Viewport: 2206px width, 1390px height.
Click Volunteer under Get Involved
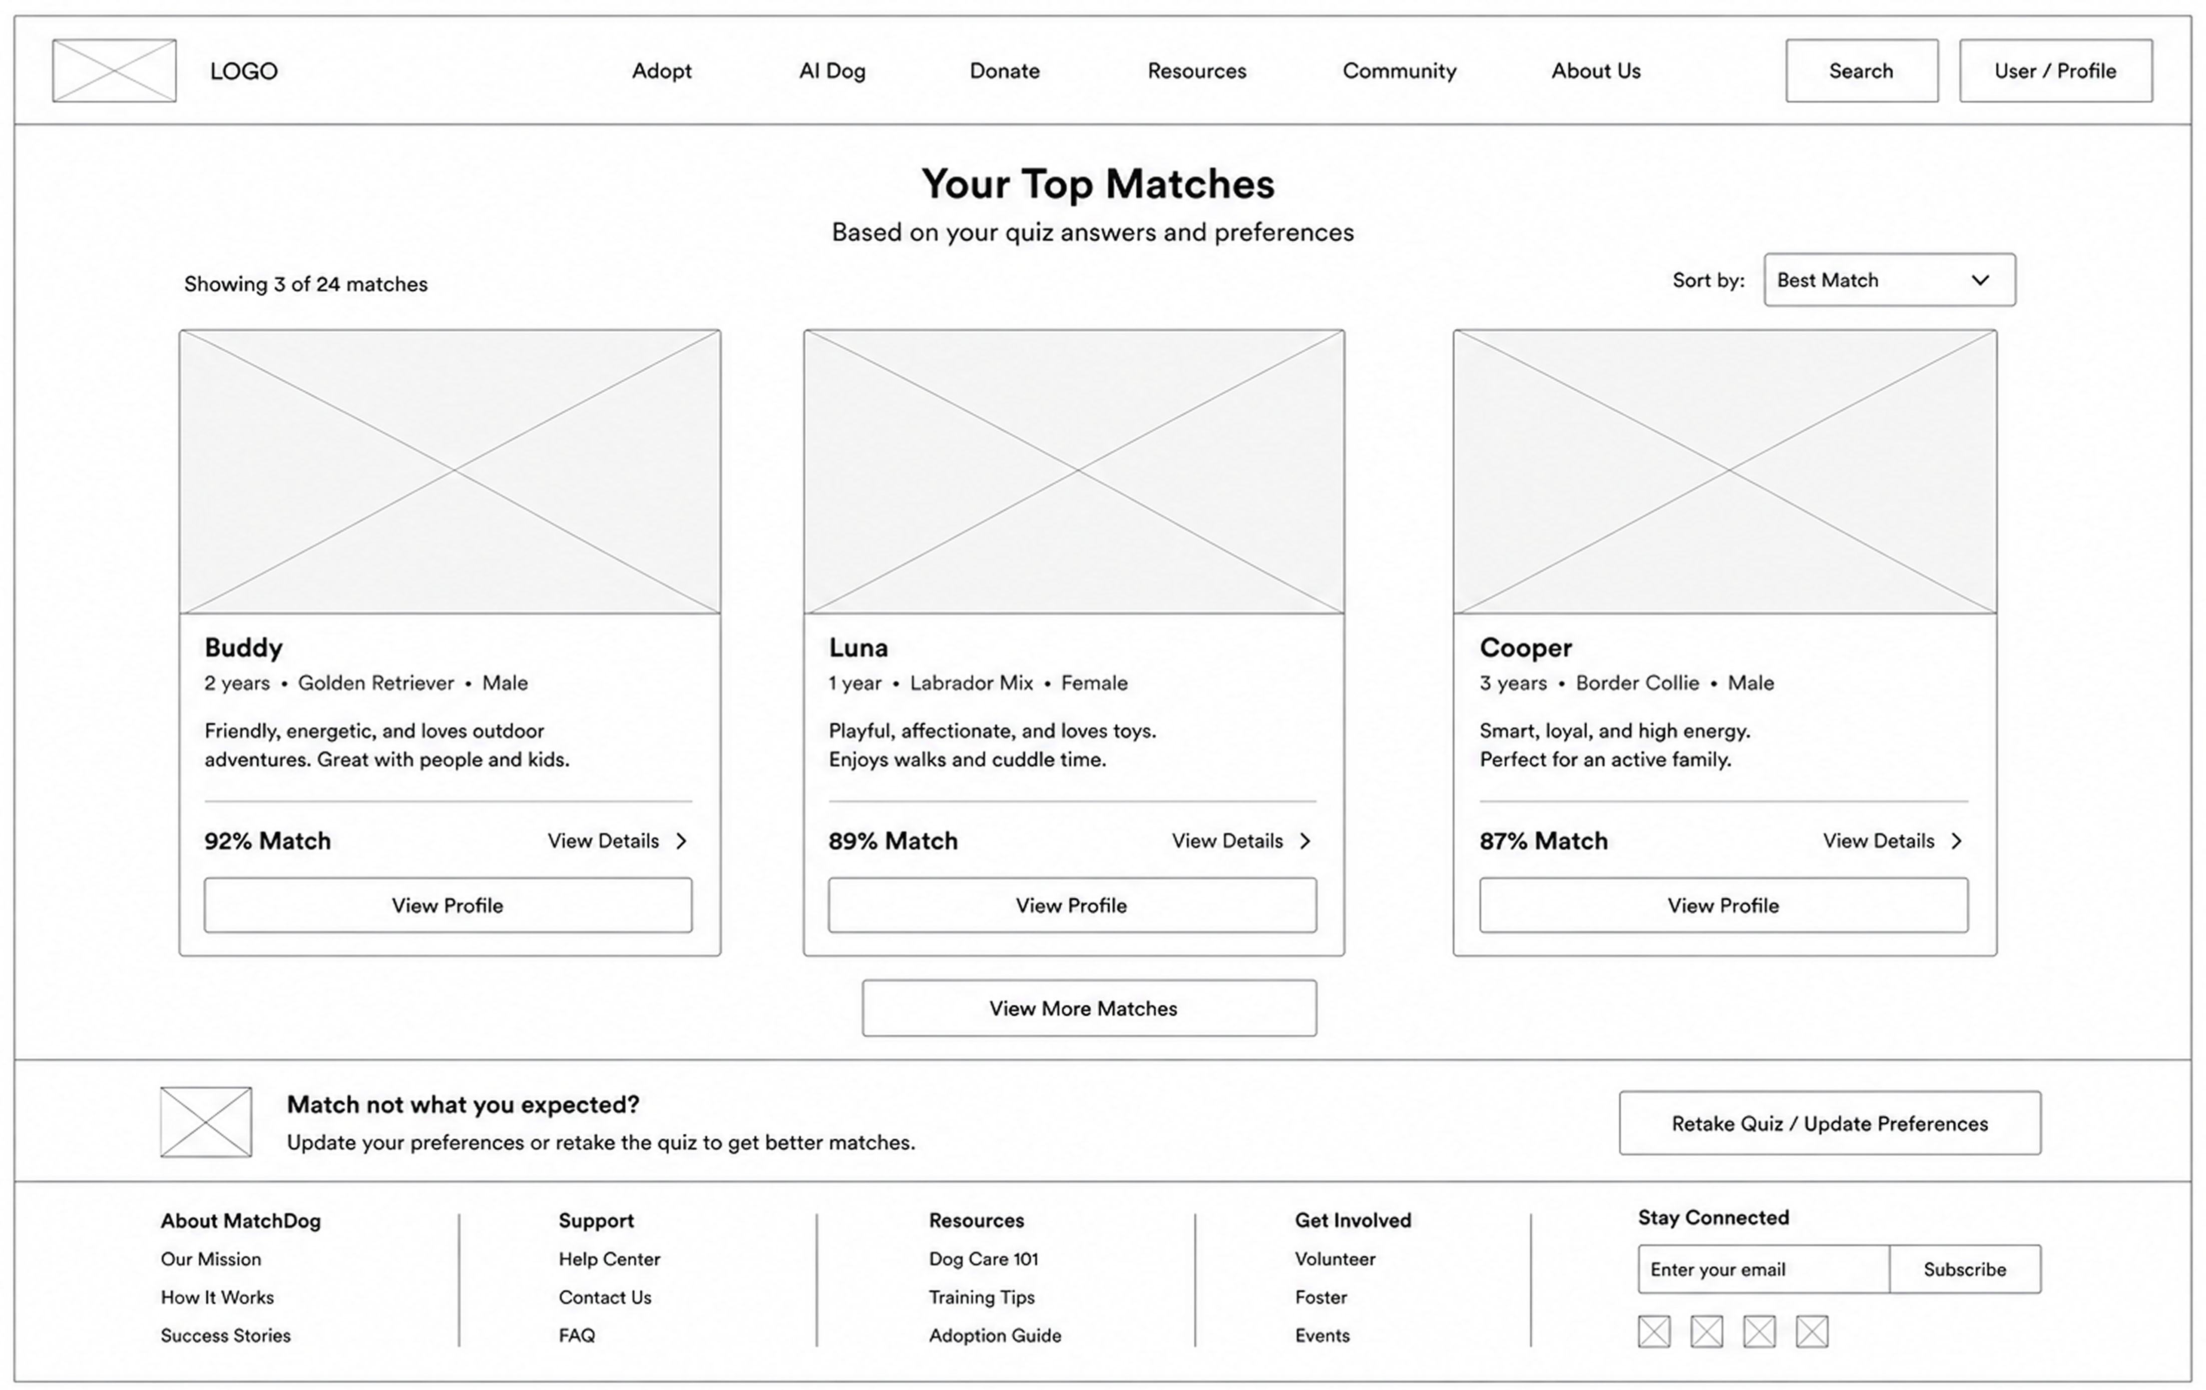[1335, 1259]
